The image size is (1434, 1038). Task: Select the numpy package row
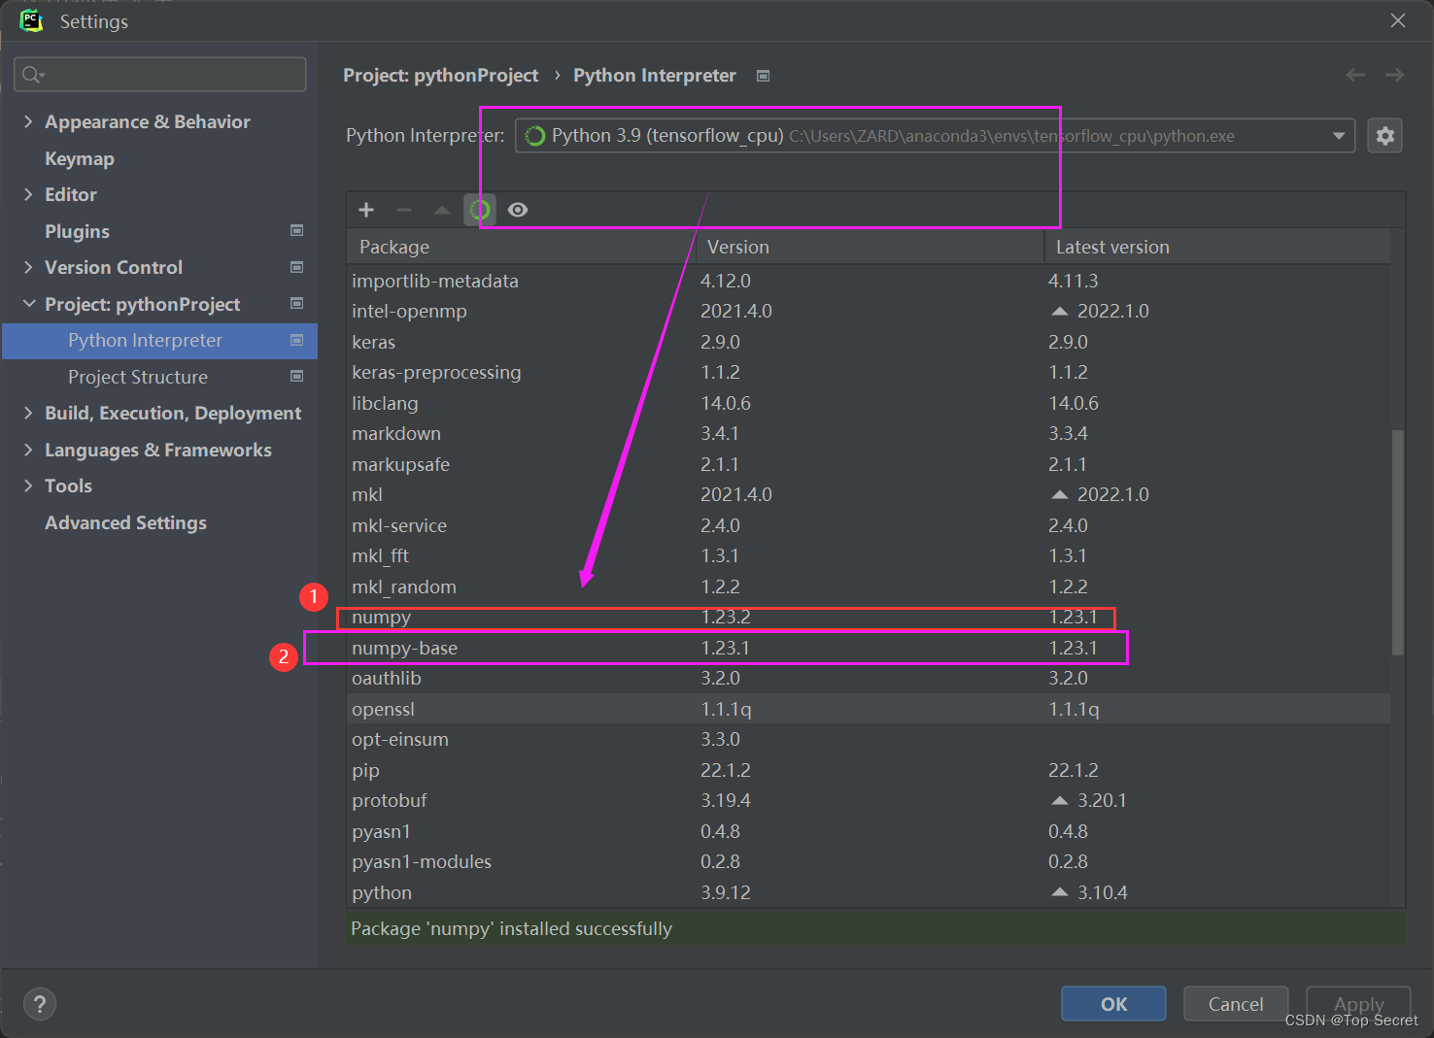[x=869, y=618]
